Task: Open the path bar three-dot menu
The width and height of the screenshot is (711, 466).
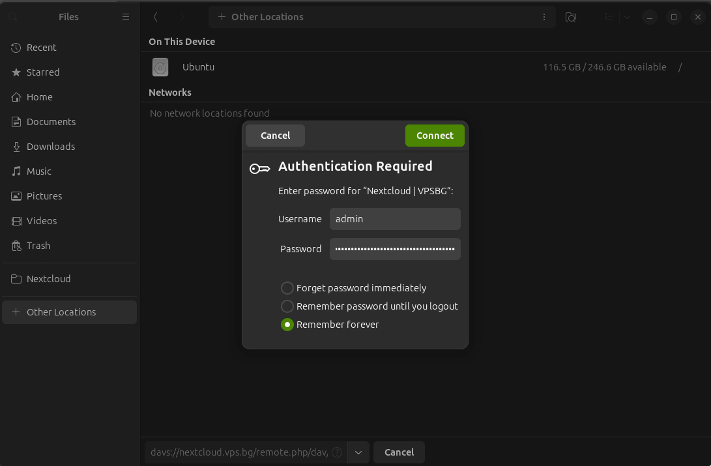Action: pos(544,17)
